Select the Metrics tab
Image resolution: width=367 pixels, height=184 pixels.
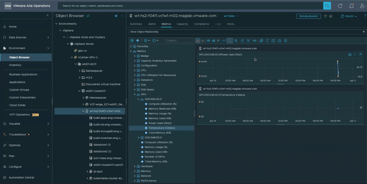166,24
